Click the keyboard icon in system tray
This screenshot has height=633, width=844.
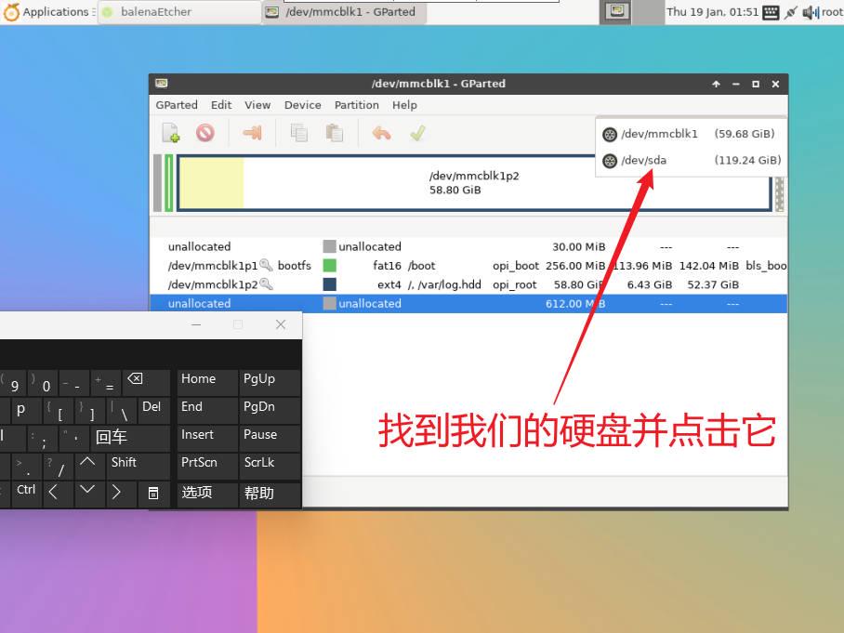771,12
